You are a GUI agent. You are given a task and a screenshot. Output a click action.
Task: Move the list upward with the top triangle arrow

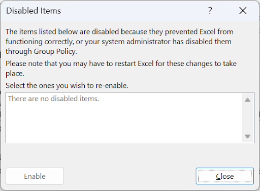247,100
